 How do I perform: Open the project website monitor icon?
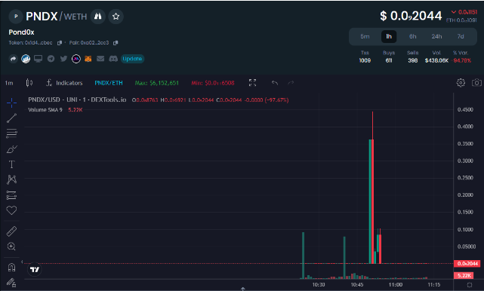(x=39, y=59)
